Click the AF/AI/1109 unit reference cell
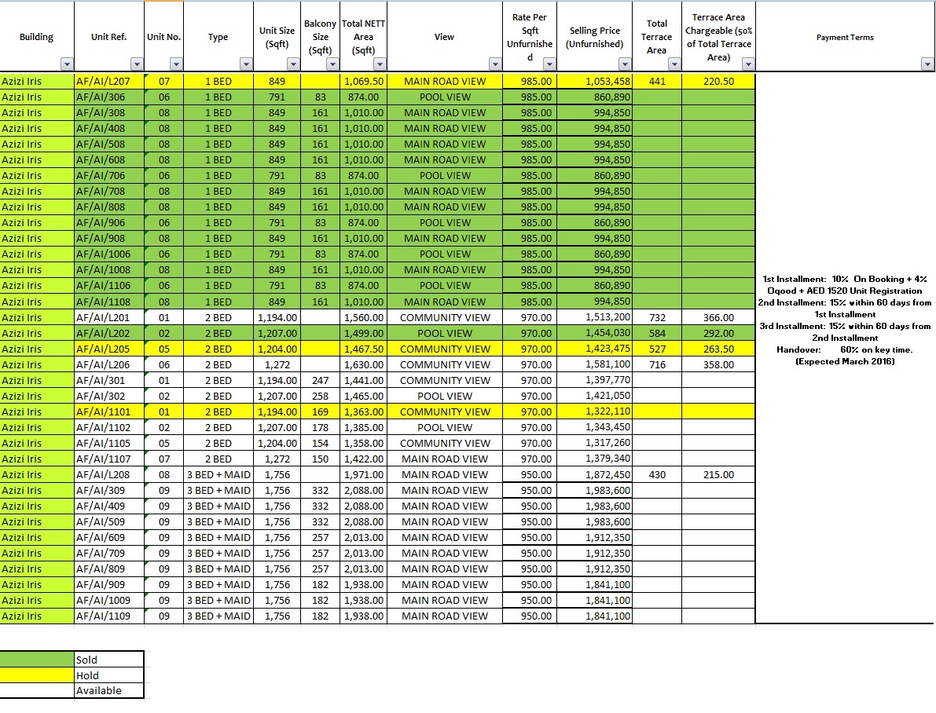This screenshot has height=713, width=936. 109,616
